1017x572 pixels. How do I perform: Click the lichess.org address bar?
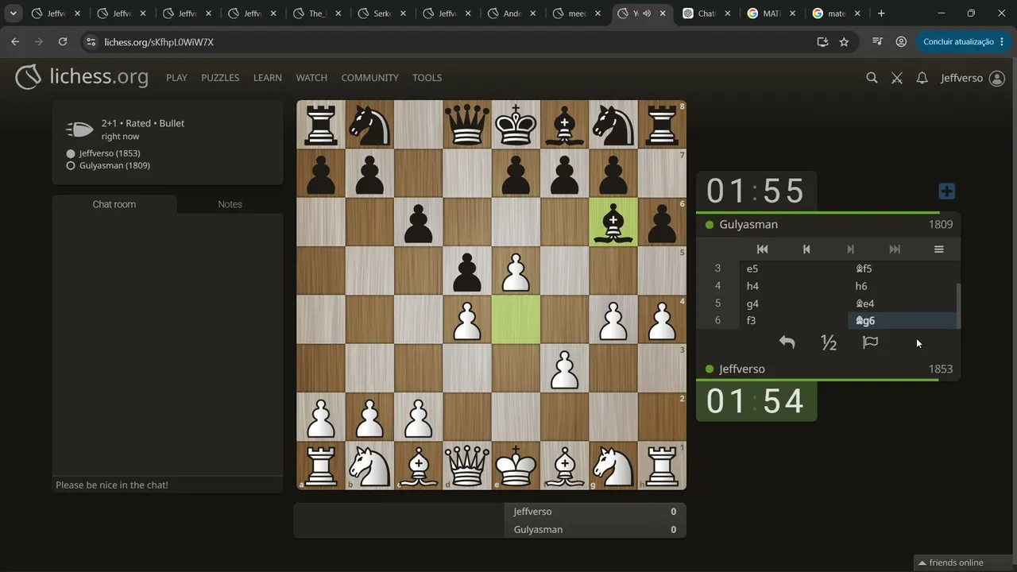453,42
